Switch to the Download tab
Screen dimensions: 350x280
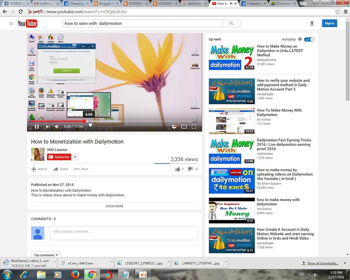click(x=283, y=3)
